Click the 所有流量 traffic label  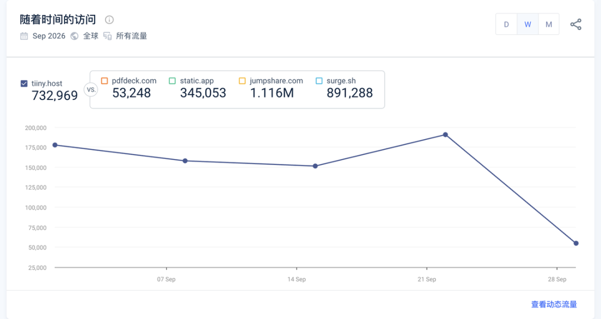[131, 36]
